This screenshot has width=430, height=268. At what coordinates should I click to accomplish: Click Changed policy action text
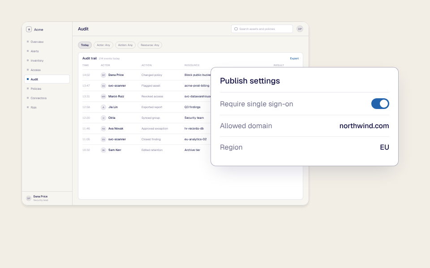coord(152,75)
